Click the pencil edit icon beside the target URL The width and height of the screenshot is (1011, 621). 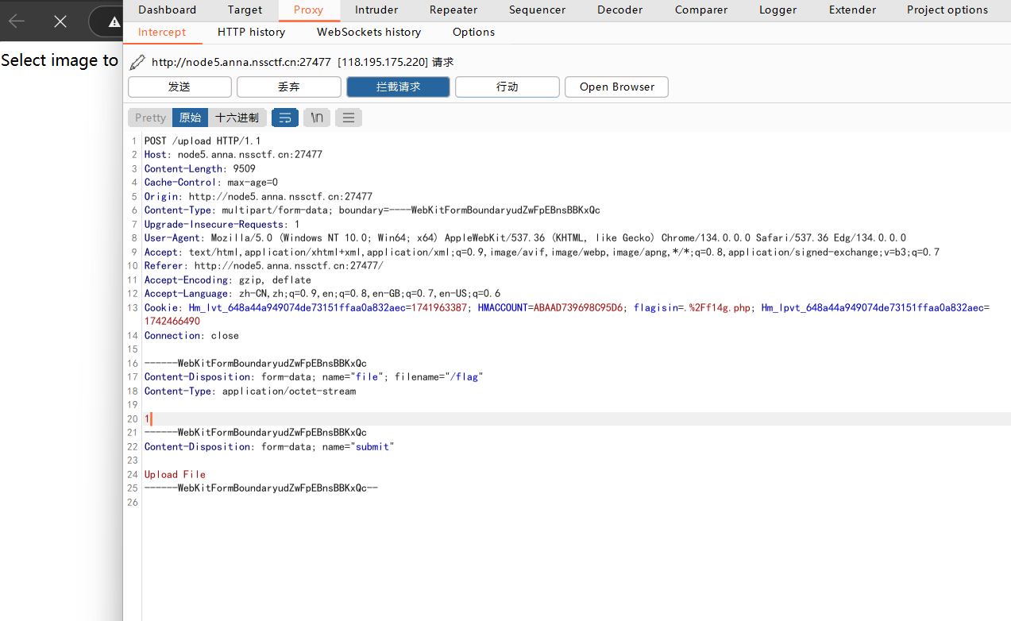tap(137, 62)
